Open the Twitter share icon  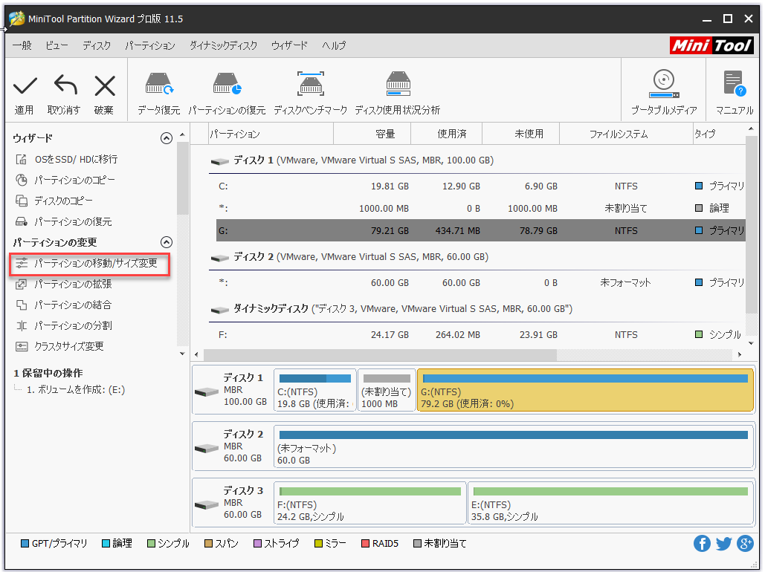tap(723, 543)
